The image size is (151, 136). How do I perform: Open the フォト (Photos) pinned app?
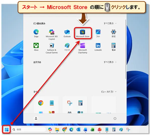pyautogui.click(x=98, y=33)
